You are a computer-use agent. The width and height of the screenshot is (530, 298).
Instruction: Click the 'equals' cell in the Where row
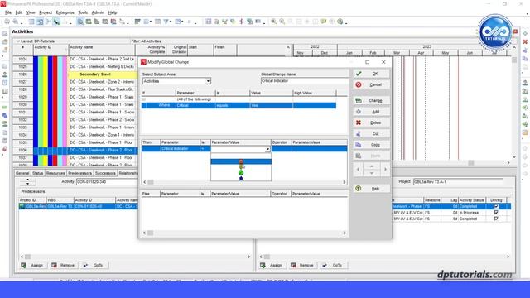point(232,105)
